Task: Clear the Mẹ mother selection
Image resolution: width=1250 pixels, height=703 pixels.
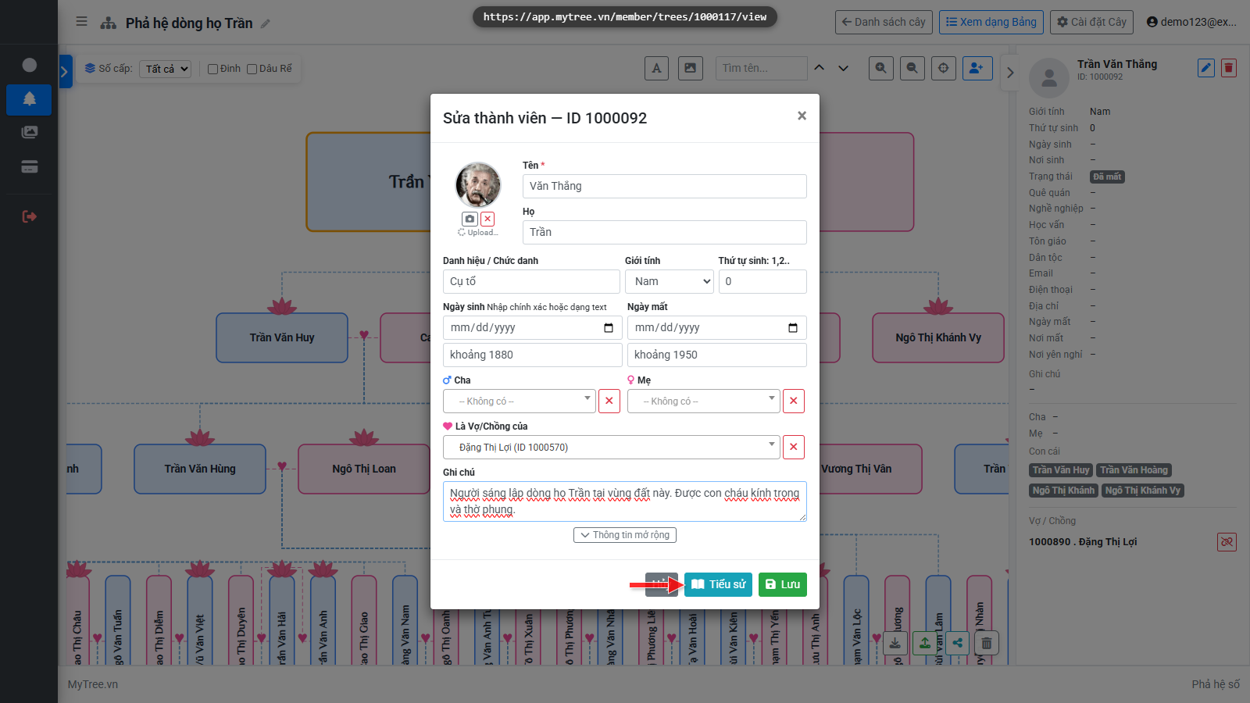Action: pos(794,401)
